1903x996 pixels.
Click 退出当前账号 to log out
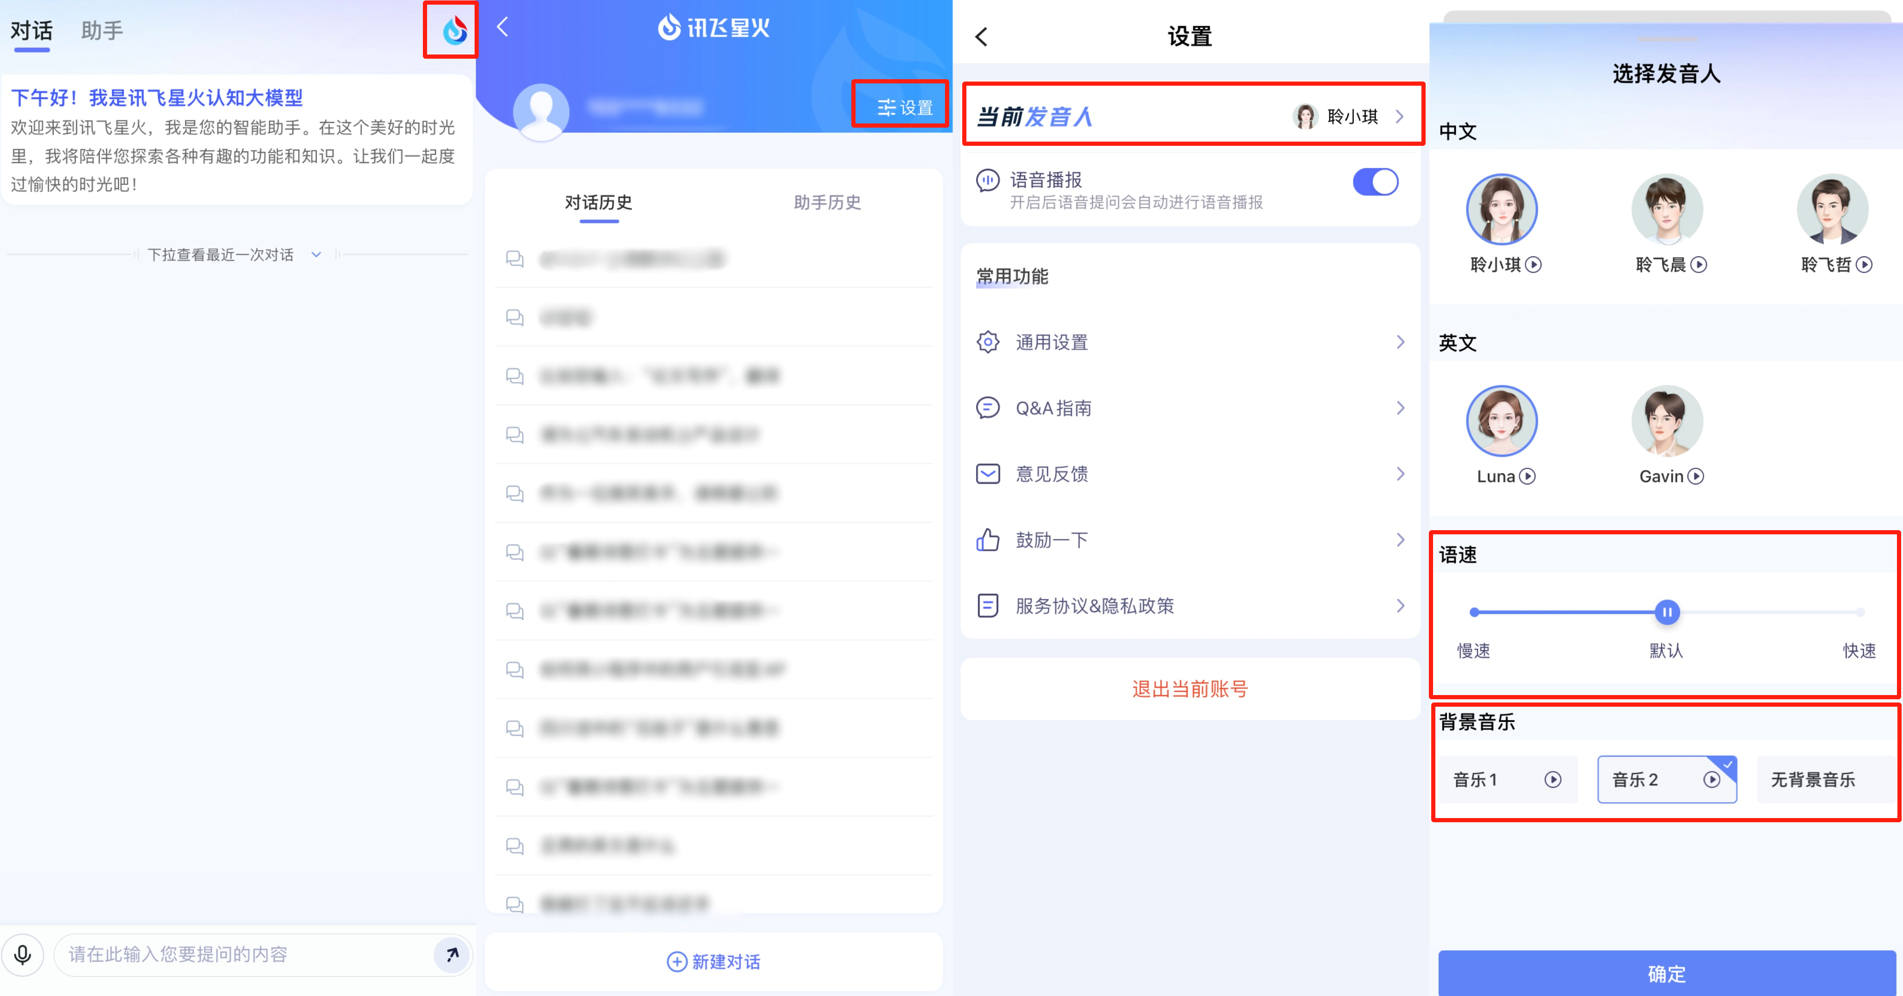click(x=1190, y=689)
